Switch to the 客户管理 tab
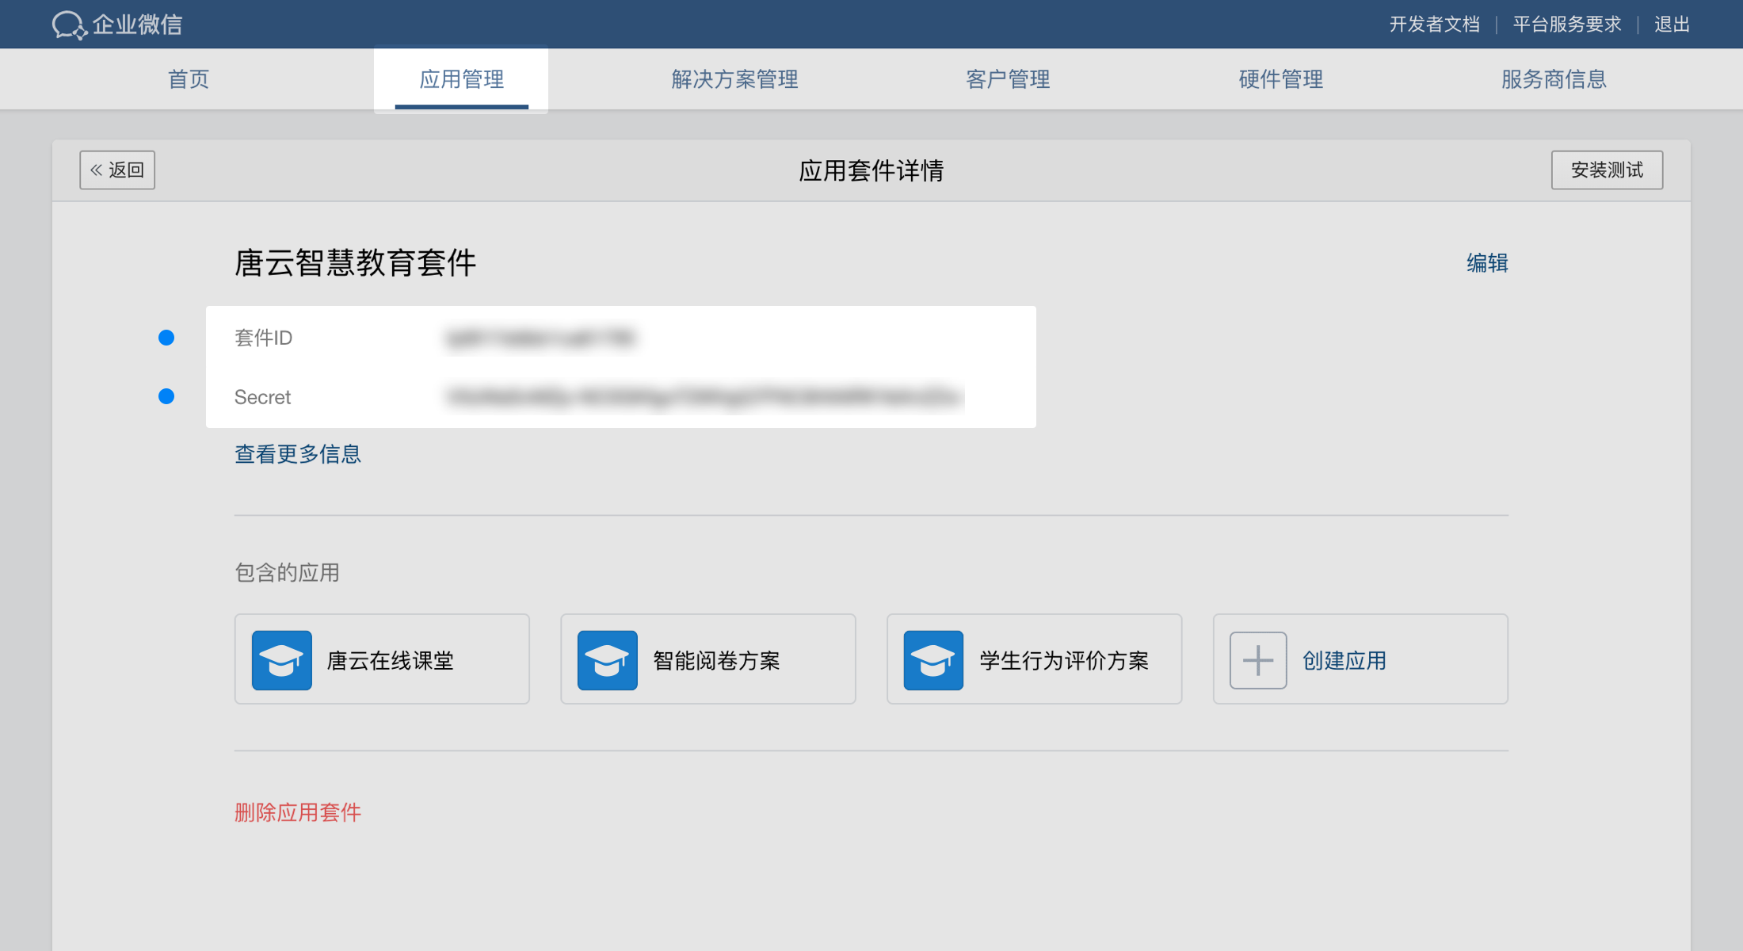 pyautogui.click(x=1008, y=79)
